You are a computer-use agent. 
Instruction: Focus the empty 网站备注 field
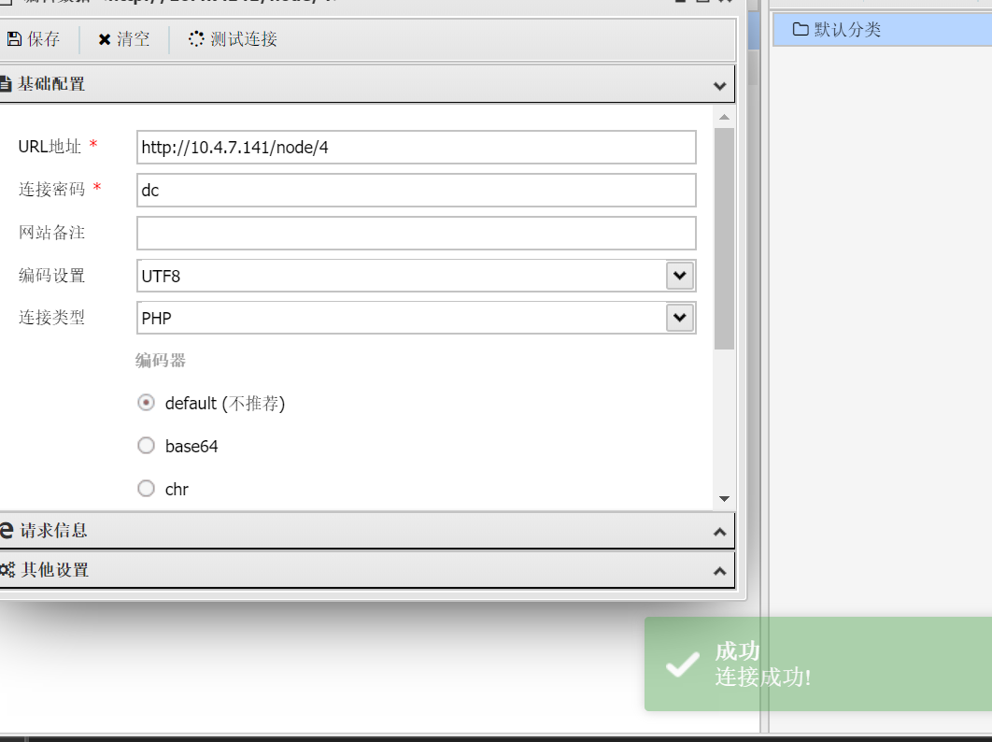[417, 233]
